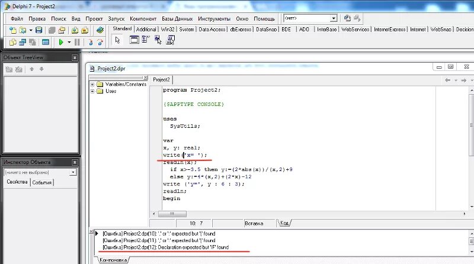The width and height of the screenshot is (474, 264).
Task: Open the Правка menu
Action: [37, 19]
